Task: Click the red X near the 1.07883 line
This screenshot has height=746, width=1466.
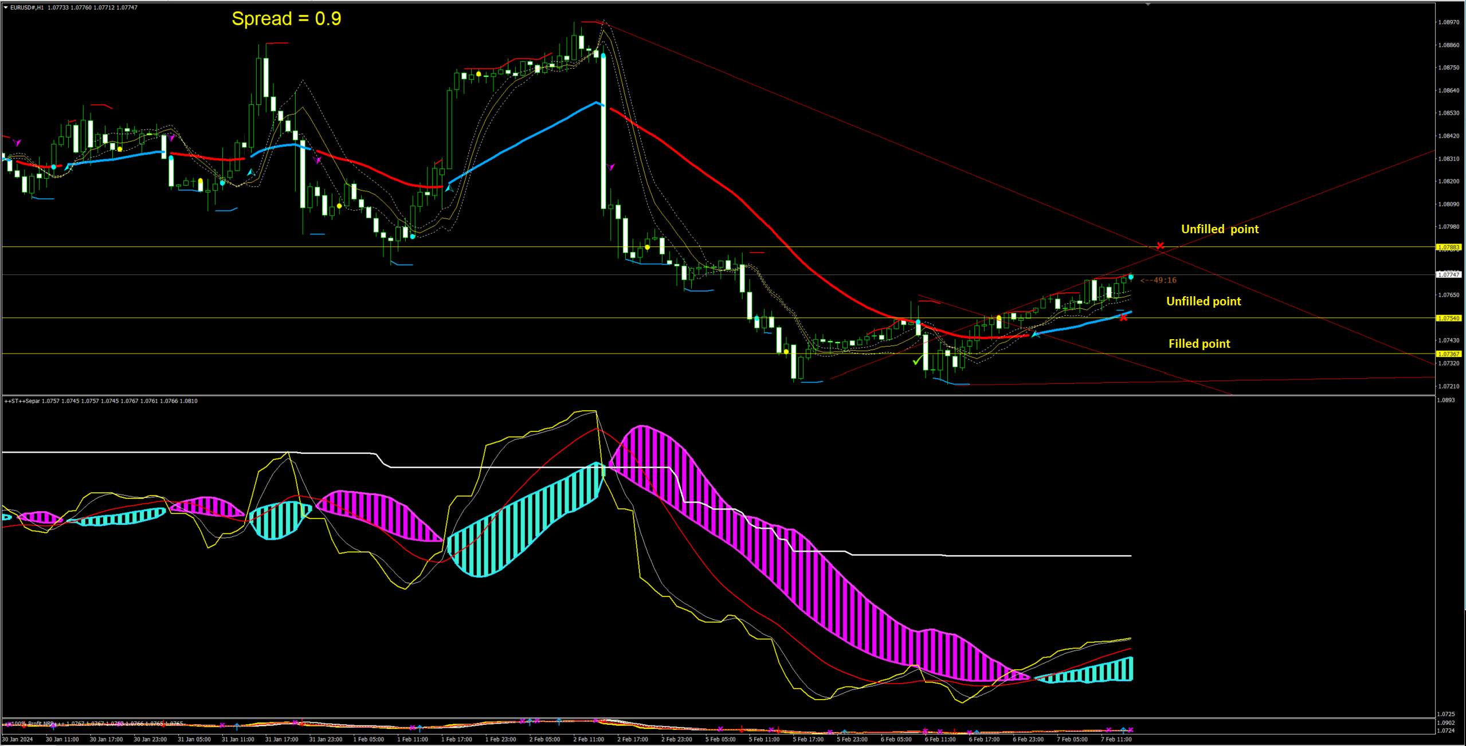Action: (x=1160, y=246)
